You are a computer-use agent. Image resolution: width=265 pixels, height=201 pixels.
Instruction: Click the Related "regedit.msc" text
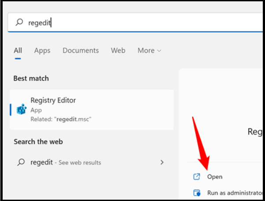click(61, 119)
